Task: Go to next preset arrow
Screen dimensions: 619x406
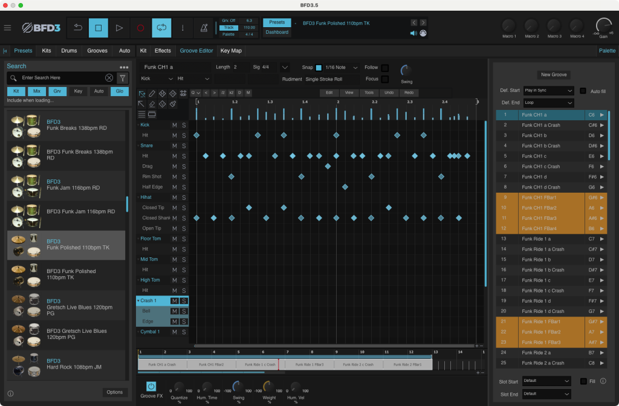Action: [423, 22]
